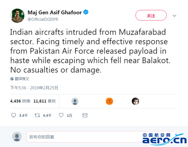
Task: Click the gray default liker avatar
Action: (75, 101)
